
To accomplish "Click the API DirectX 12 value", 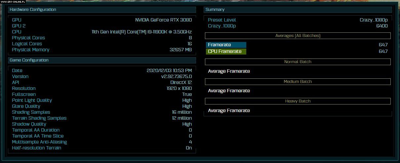I will (181, 83).
